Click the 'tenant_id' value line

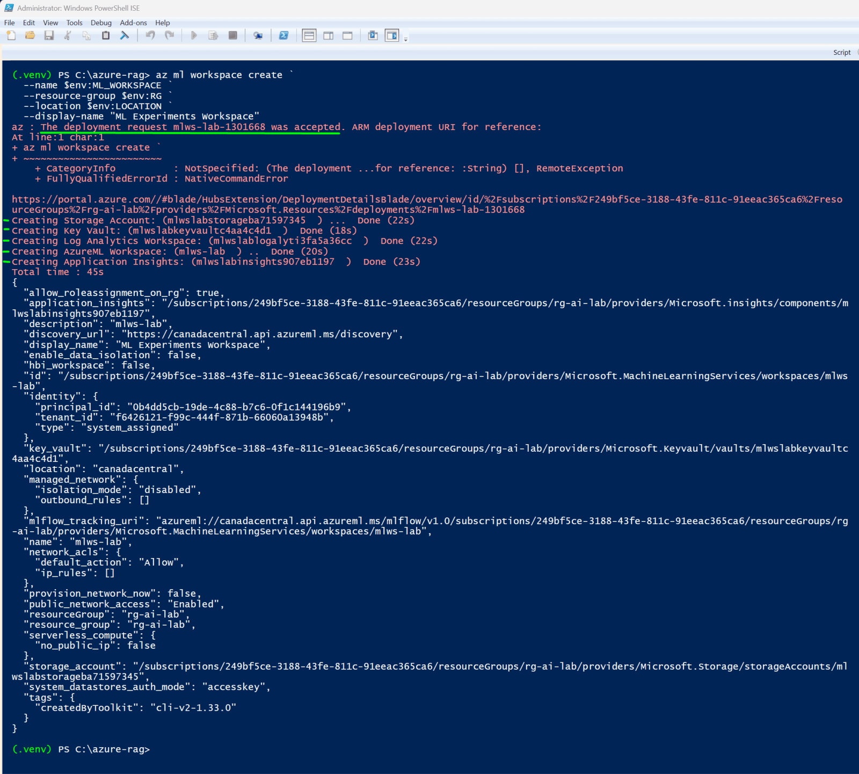184,417
